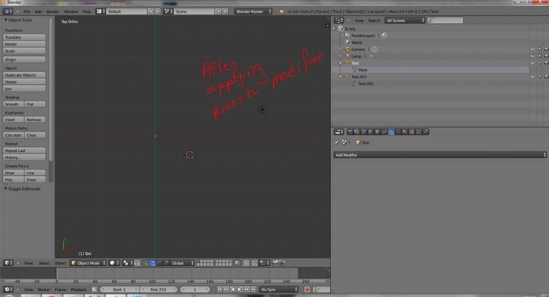Click the Camera object icon in outliner

pos(347,49)
